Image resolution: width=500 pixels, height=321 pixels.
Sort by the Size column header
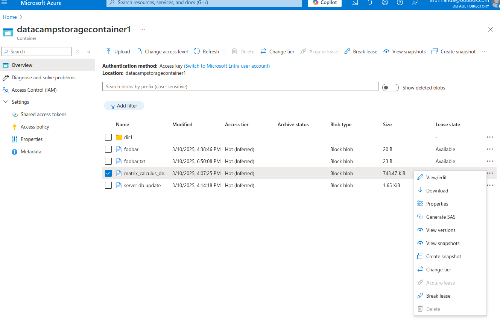(387, 124)
